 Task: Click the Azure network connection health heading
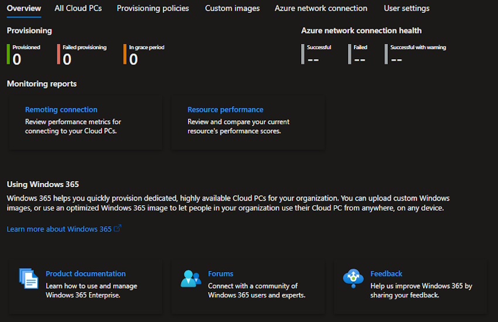point(361,31)
